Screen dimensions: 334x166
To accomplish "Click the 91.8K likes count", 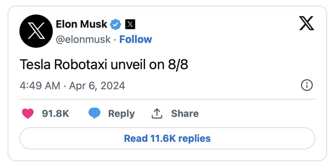I will pos(55,113).
